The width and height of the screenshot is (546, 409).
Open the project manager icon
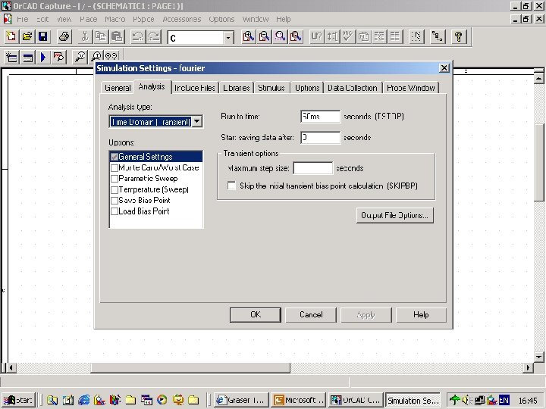(x=438, y=36)
